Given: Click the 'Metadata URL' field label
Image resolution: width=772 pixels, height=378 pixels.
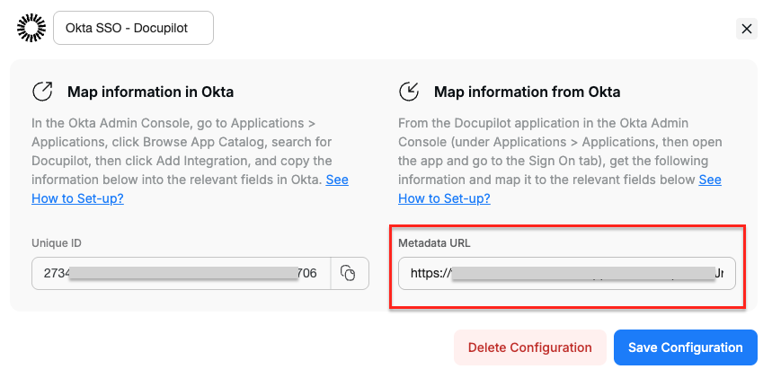Looking at the screenshot, I should point(435,243).
